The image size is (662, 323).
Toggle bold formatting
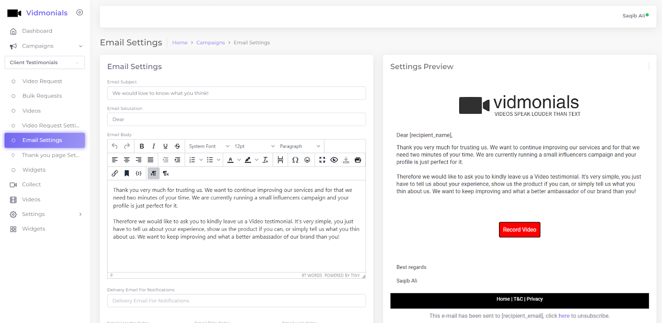click(142, 146)
